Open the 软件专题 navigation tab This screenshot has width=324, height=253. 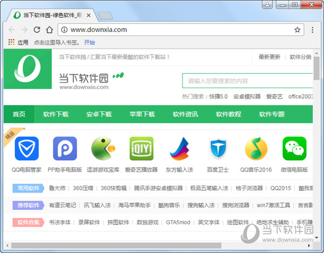(x=272, y=114)
